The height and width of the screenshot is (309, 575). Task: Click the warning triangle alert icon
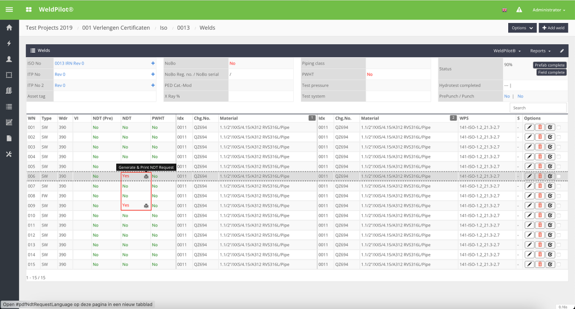click(x=519, y=10)
